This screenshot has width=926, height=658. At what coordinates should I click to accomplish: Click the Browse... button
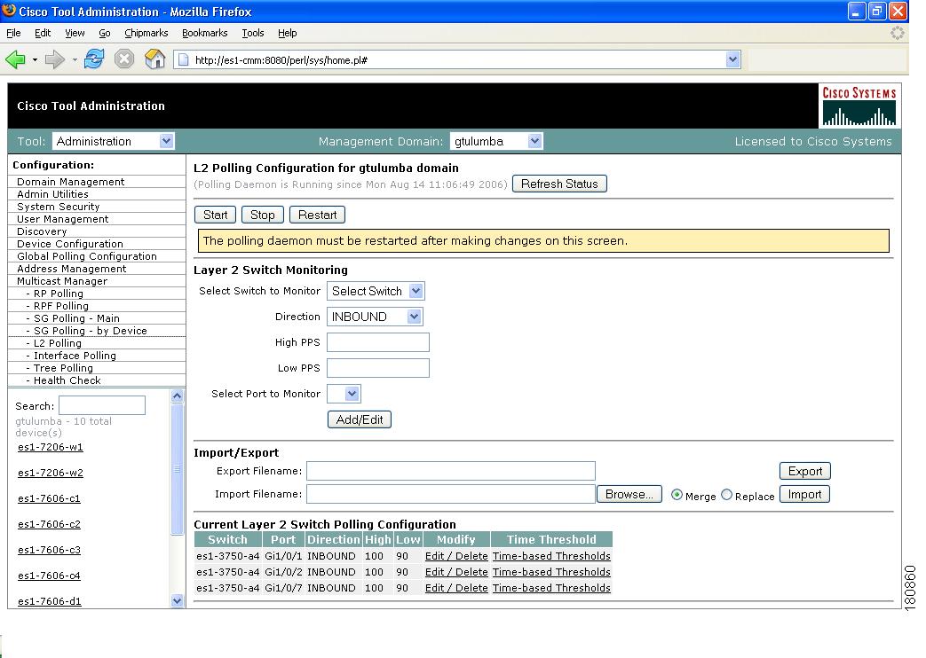[629, 494]
